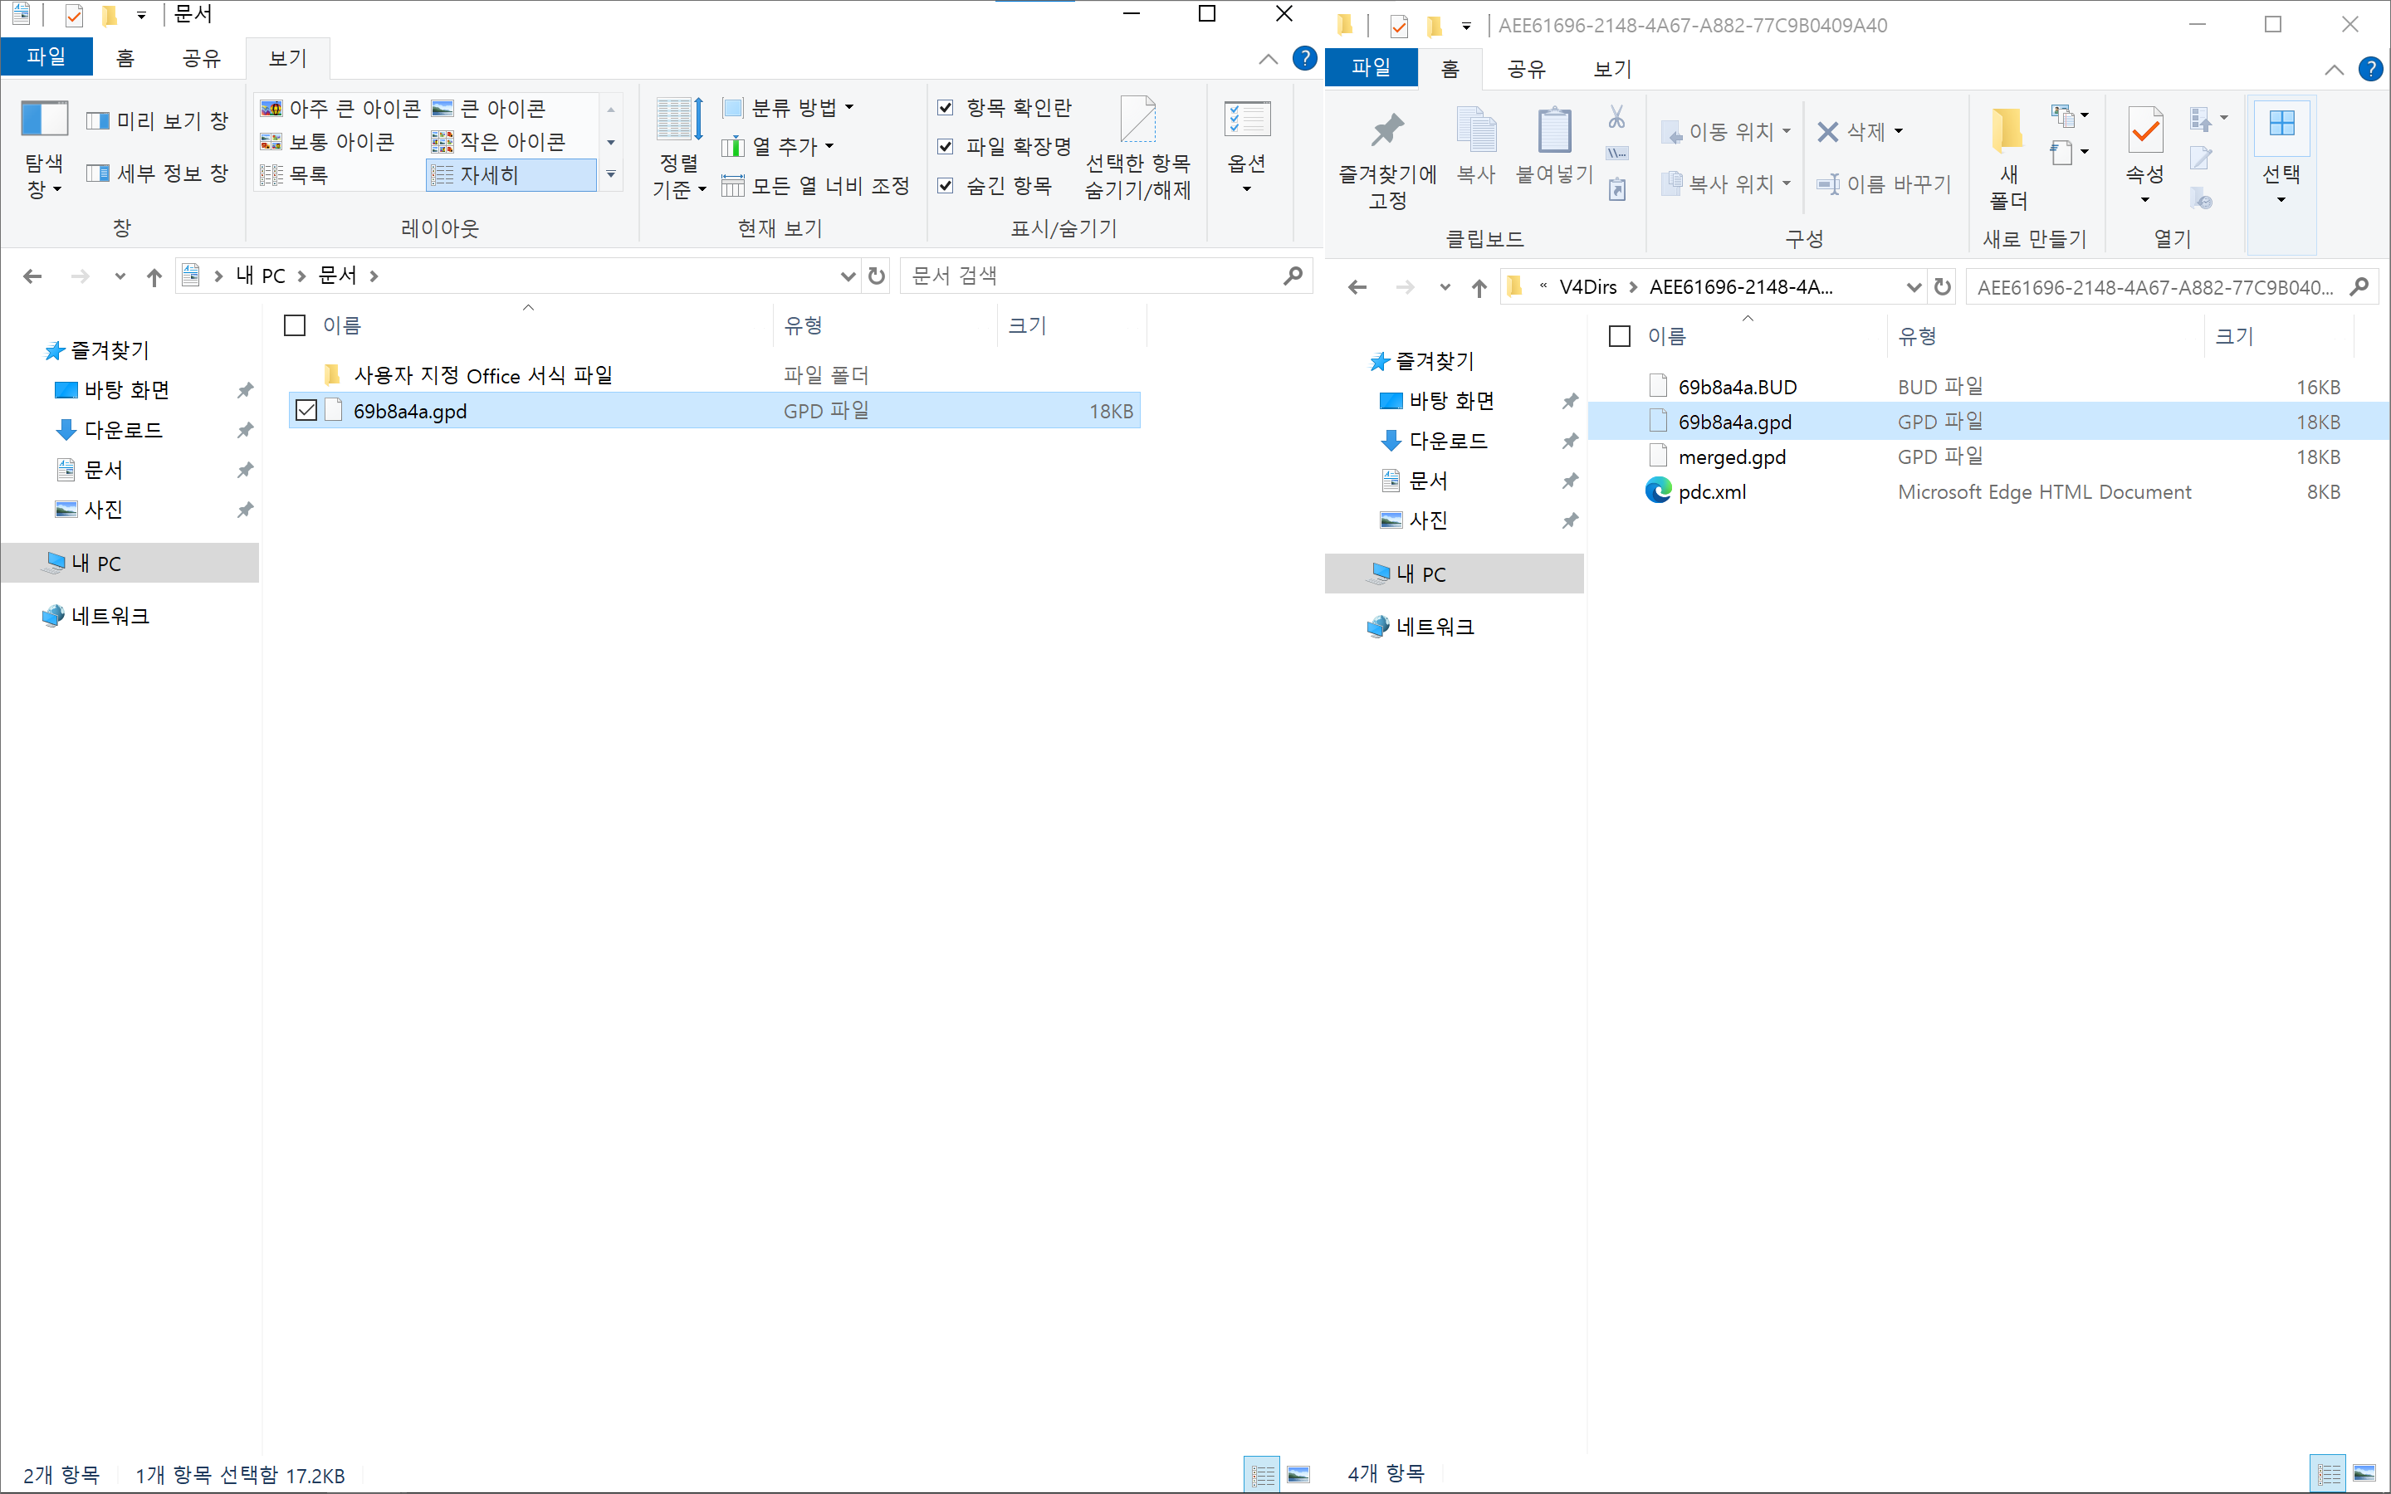The width and height of the screenshot is (2391, 1494).
Task: Uncheck the 69b8a4a.gpd file checkbox in 문서
Action: point(306,410)
